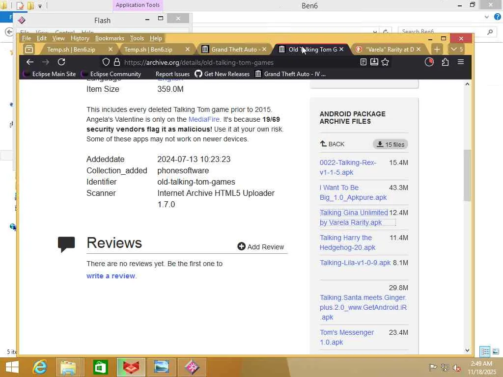This screenshot has width=503, height=377.
Task: Open the red circular extension icon in toolbar
Action: click(x=429, y=62)
